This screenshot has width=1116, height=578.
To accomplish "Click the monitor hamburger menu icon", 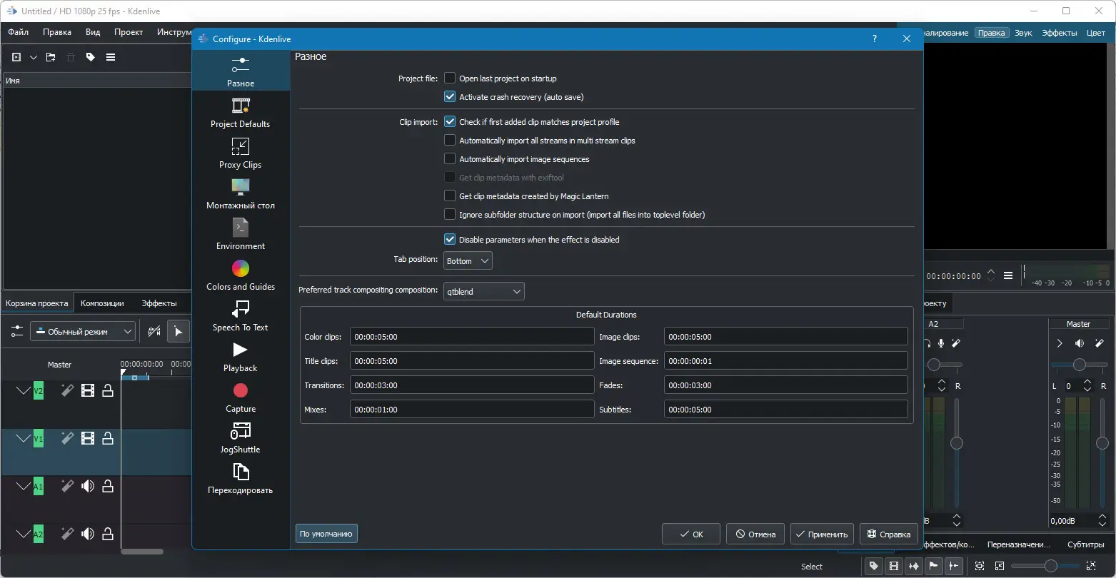I will click(1008, 275).
